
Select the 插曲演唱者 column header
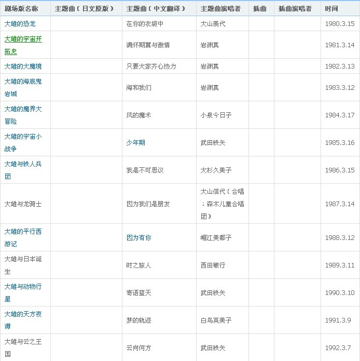click(x=295, y=9)
